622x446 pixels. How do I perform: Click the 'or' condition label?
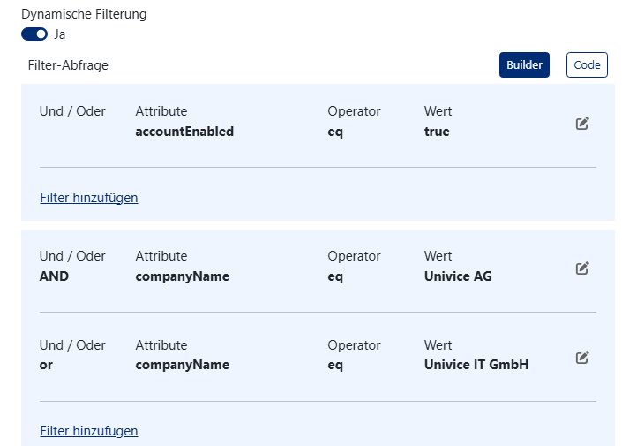click(47, 365)
